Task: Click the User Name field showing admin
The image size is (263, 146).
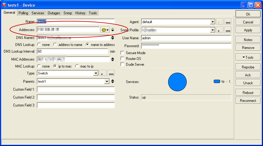Action: [186, 38]
